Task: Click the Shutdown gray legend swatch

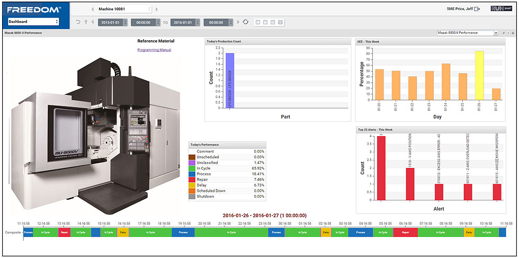Action: [x=192, y=197]
